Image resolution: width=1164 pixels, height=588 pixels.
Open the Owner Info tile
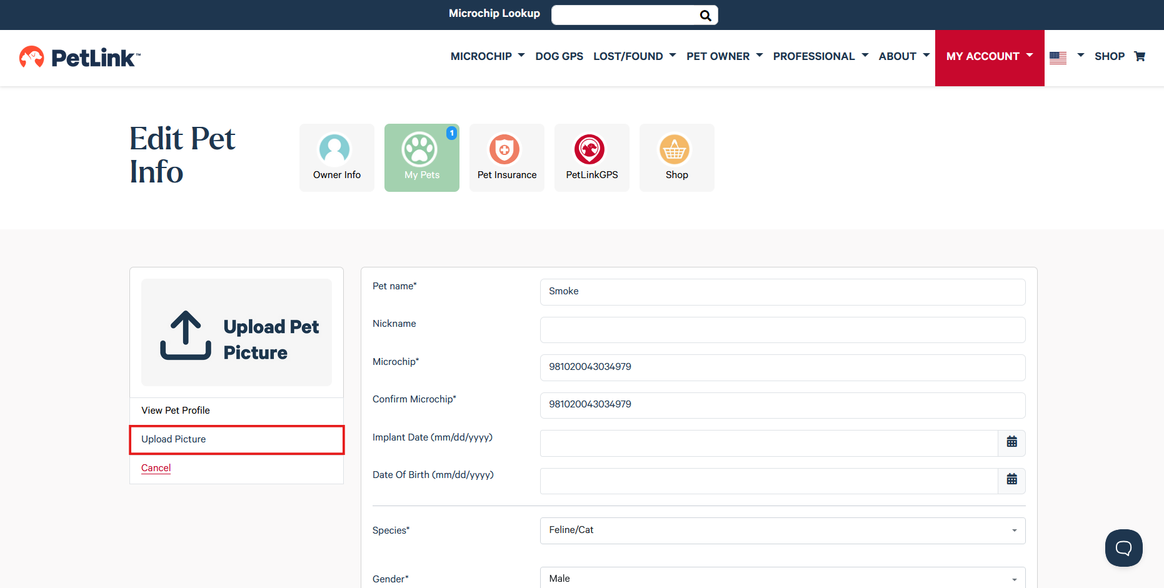point(337,157)
